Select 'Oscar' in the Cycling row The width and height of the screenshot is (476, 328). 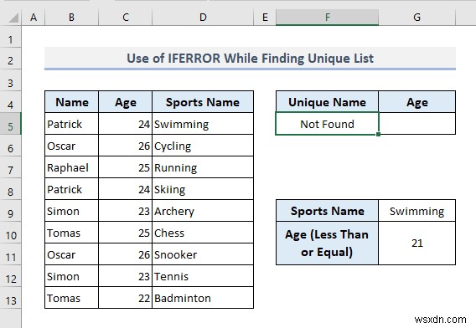[71, 146]
